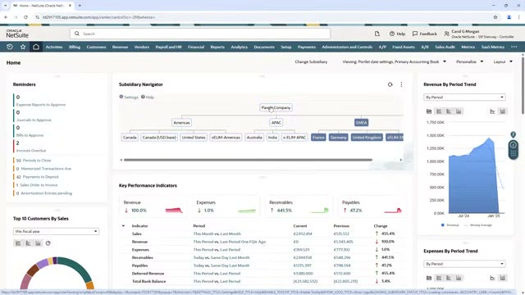
Task: Open the Recent Records history icon
Action: [10, 47]
